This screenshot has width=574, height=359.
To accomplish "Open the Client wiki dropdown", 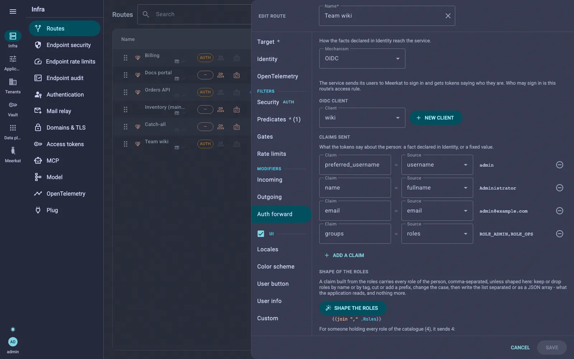I will pyautogui.click(x=362, y=118).
